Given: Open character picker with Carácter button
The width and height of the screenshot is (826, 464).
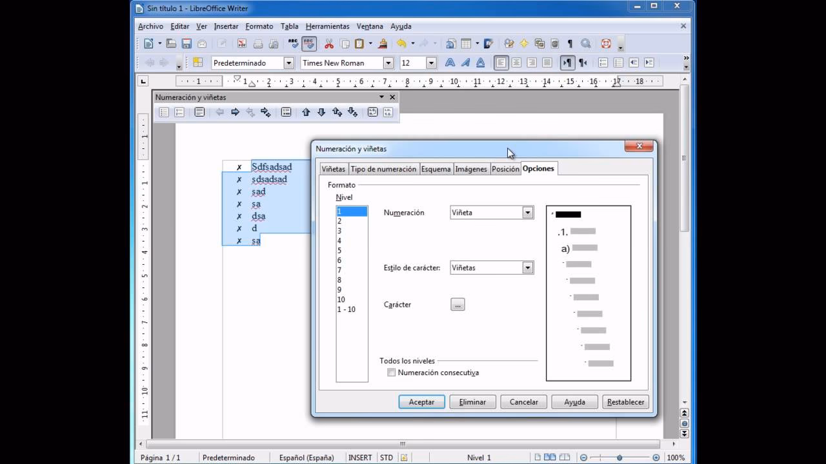Looking at the screenshot, I should tap(457, 304).
